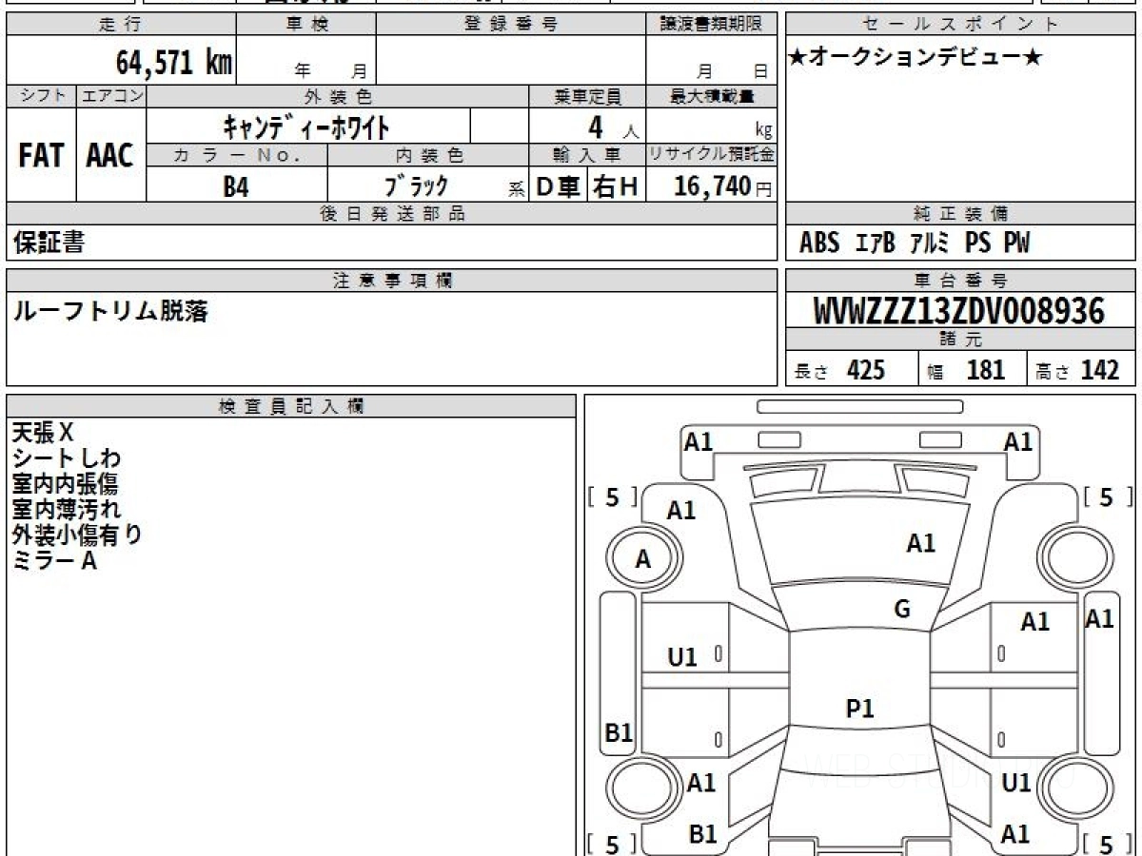Click the G mark on the windshield

[x=902, y=610]
